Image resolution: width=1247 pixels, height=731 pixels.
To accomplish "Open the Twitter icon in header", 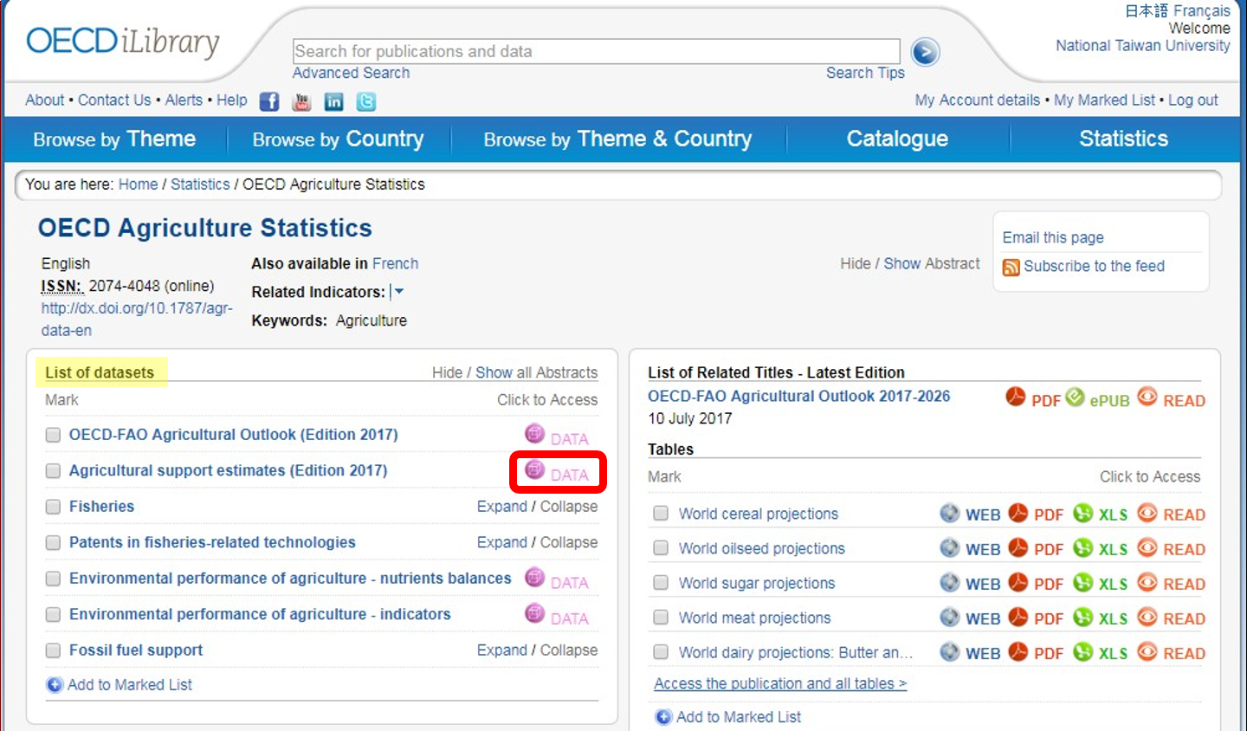I will click(366, 102).
